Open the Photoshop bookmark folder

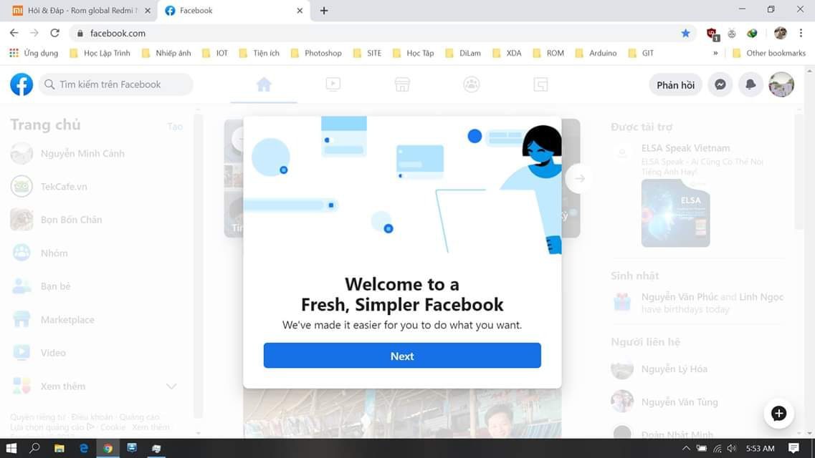(316, 53)
